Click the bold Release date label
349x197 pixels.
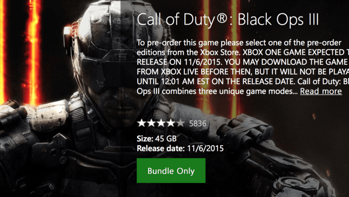pyautogui.click(x=161, y=148)
